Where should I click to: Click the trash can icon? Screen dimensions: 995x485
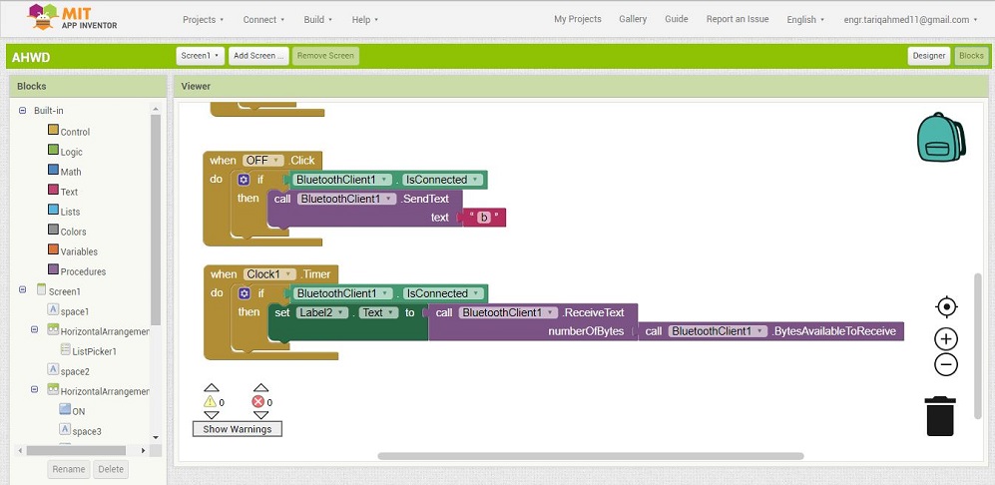(940, 416)
